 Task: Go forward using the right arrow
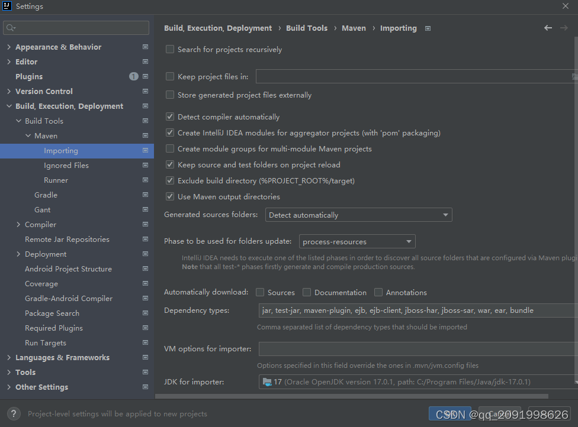coord(564,28)
